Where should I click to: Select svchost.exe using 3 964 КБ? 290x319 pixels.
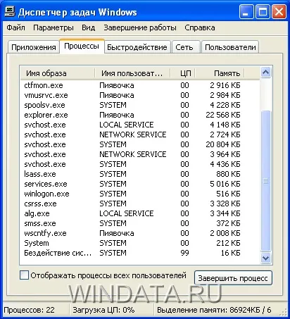(140, 154)
